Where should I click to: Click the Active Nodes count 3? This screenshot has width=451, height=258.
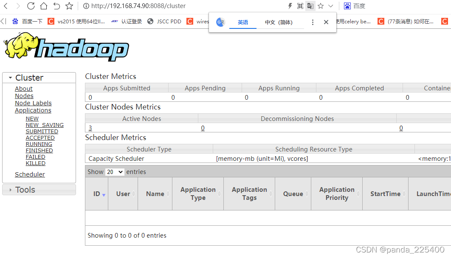tap(90, 128)
